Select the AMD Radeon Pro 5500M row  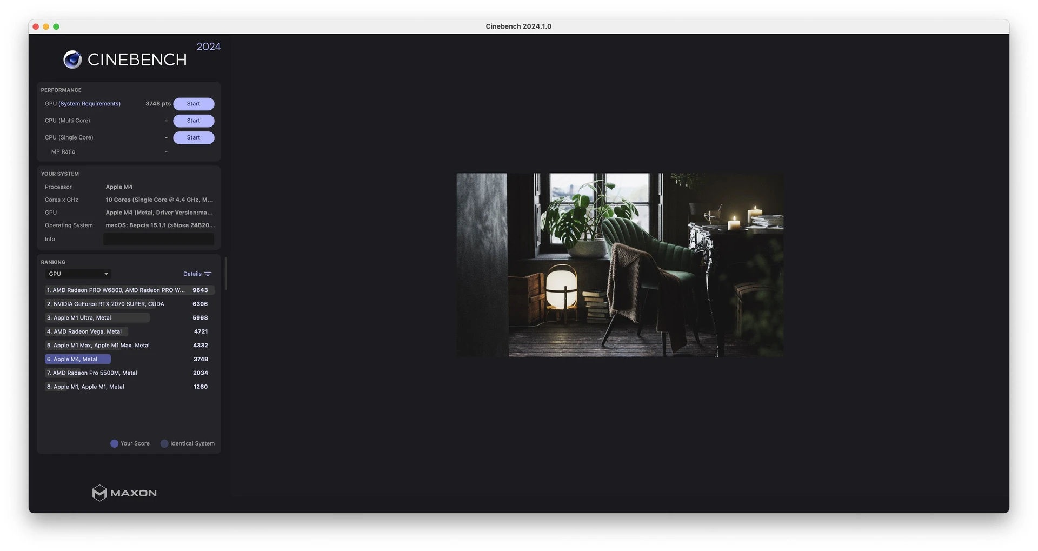coord(129,373)
